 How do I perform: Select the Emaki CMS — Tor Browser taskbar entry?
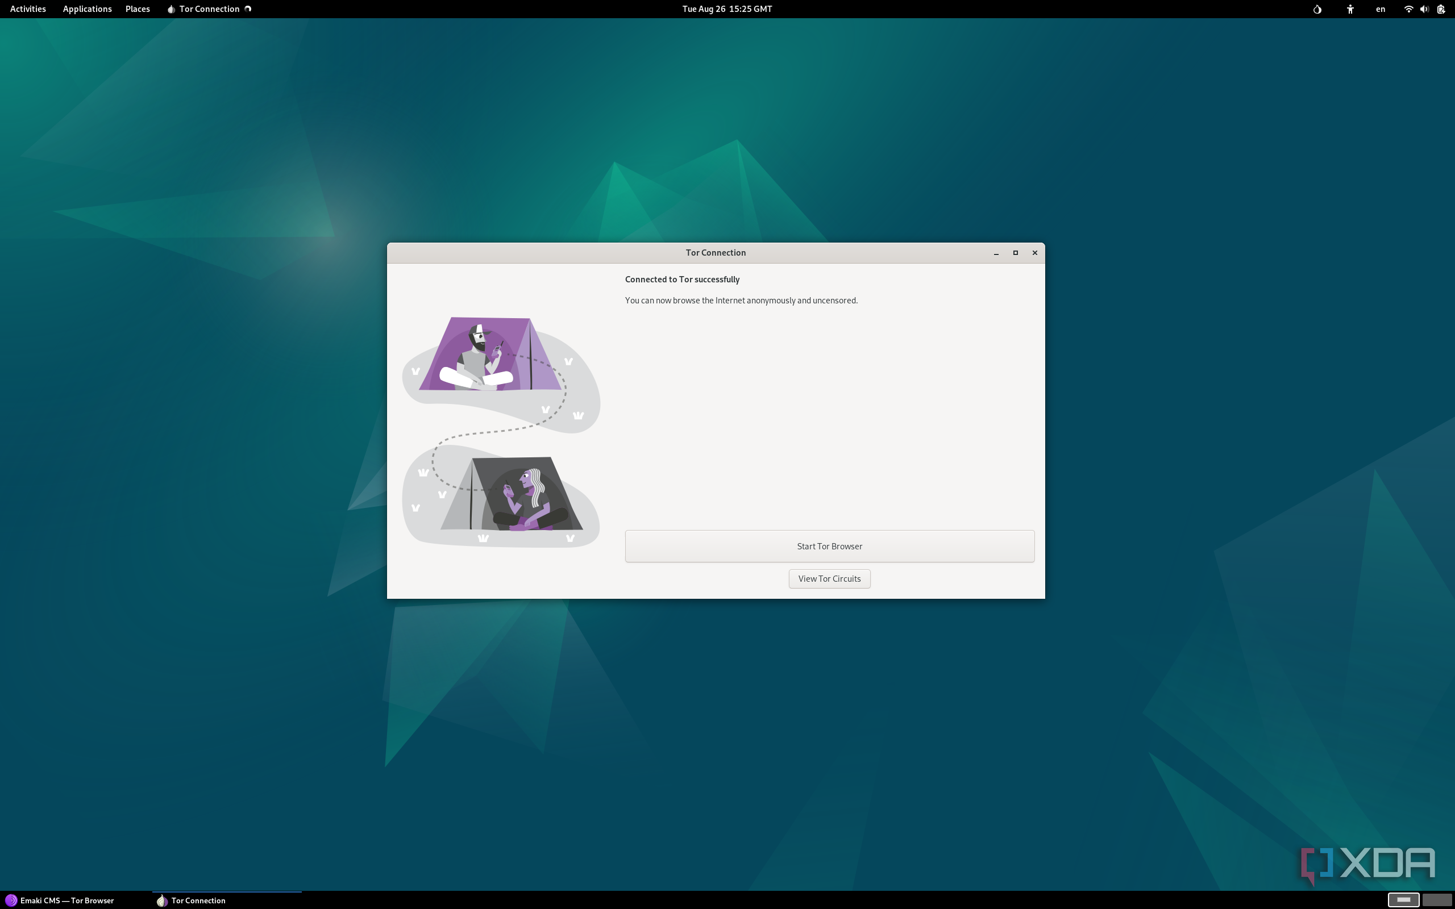click(x=66, y=900)
